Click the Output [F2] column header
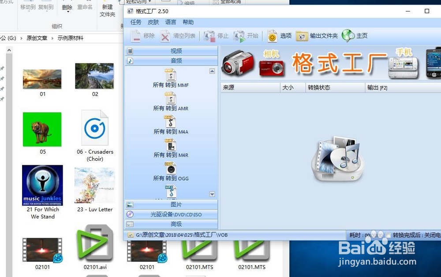441x277 pixels. click(403, 88)
